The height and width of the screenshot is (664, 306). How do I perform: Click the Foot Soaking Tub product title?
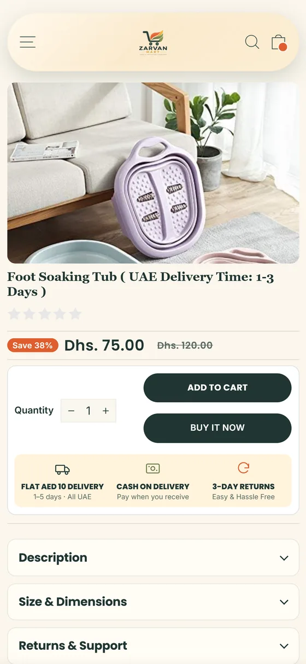[x=141, y=284]
